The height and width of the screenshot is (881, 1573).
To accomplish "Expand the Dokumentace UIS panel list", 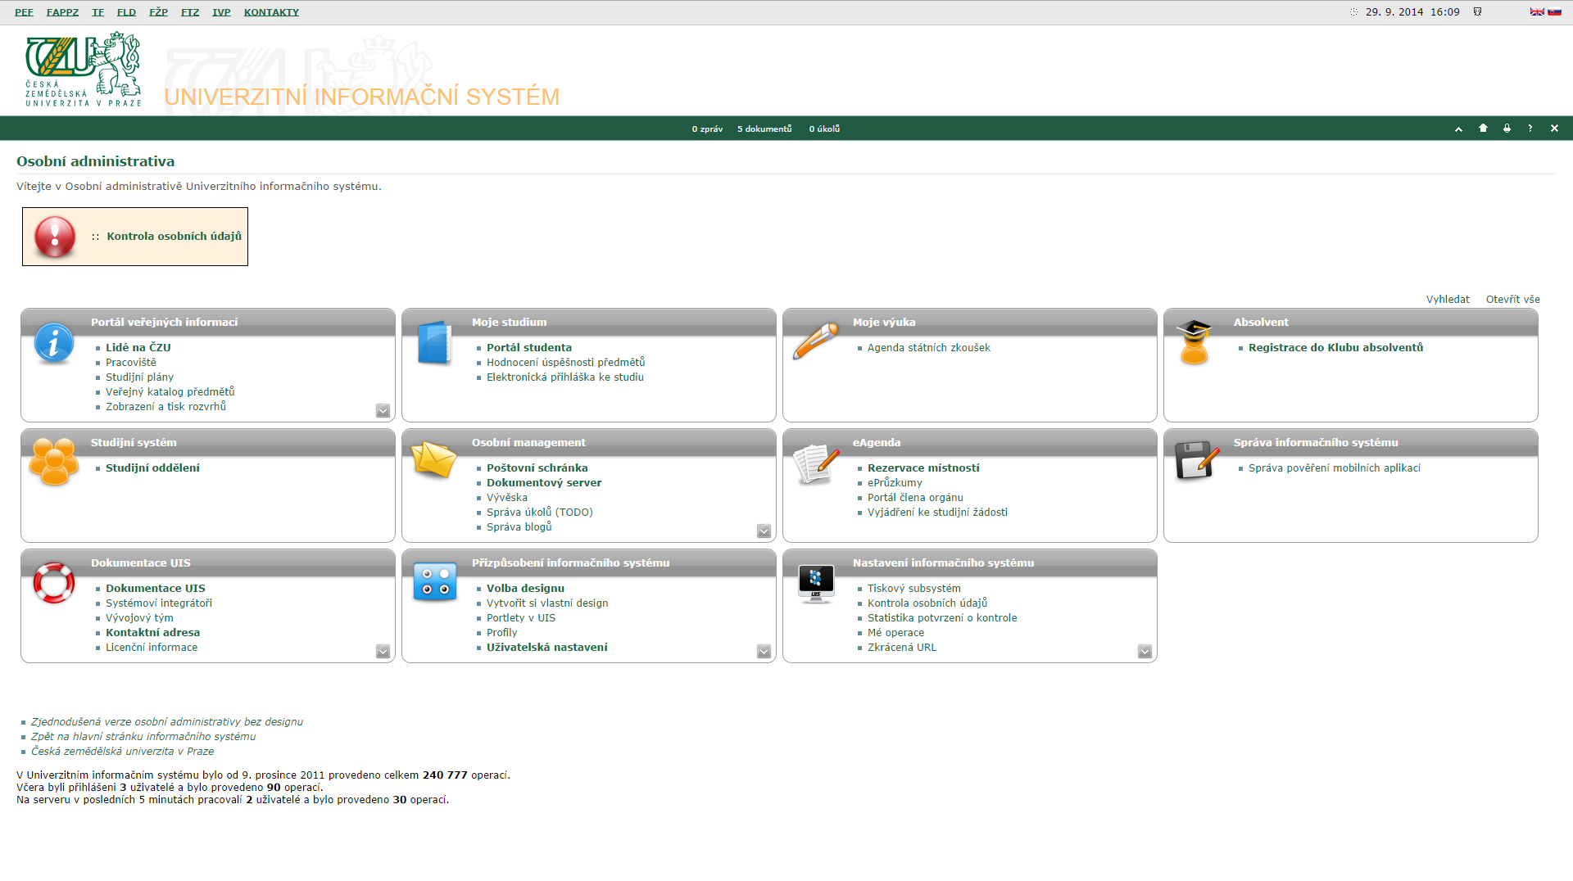I will tap(383, 652).
